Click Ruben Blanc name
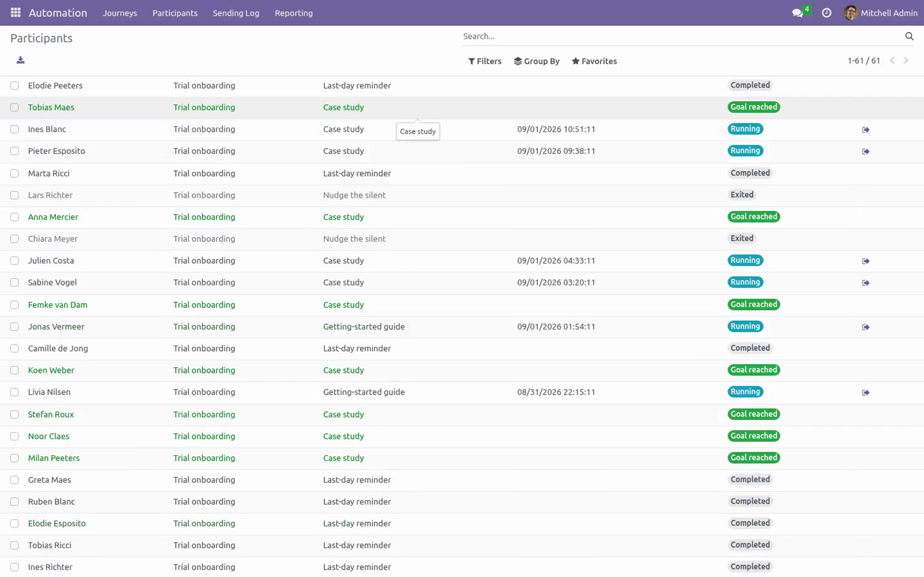 [51, 502]
